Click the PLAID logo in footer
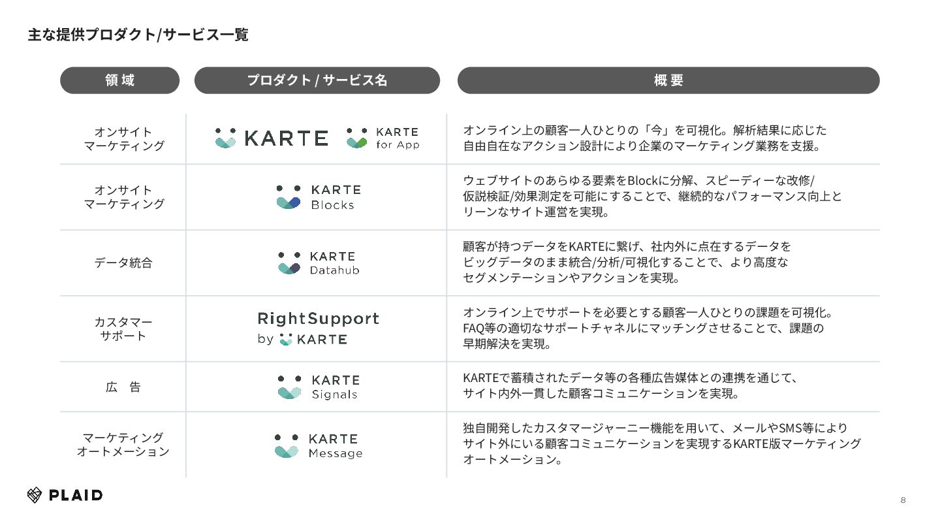Viewport: 940px width, 529px height. click(x=65, y=495)
